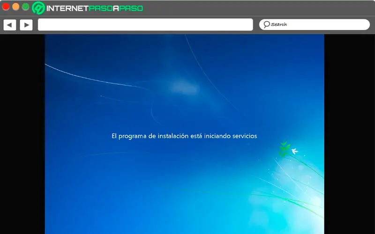This screenshot has width=375, height=234.
Task: Click the browser back arrow button
Action: pos(9,25)
